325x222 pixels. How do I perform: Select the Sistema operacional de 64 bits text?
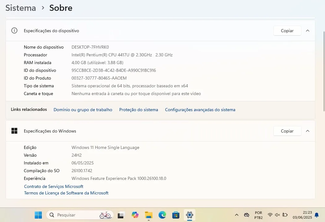point(130,86)
